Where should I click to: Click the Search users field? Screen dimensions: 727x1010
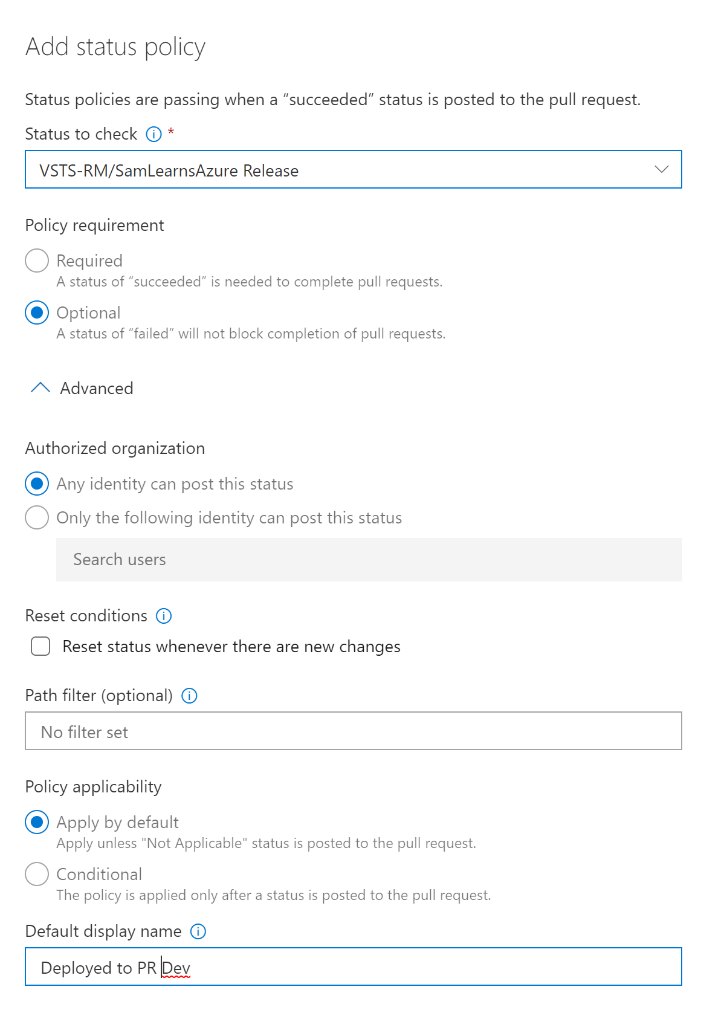click(369, 560)
